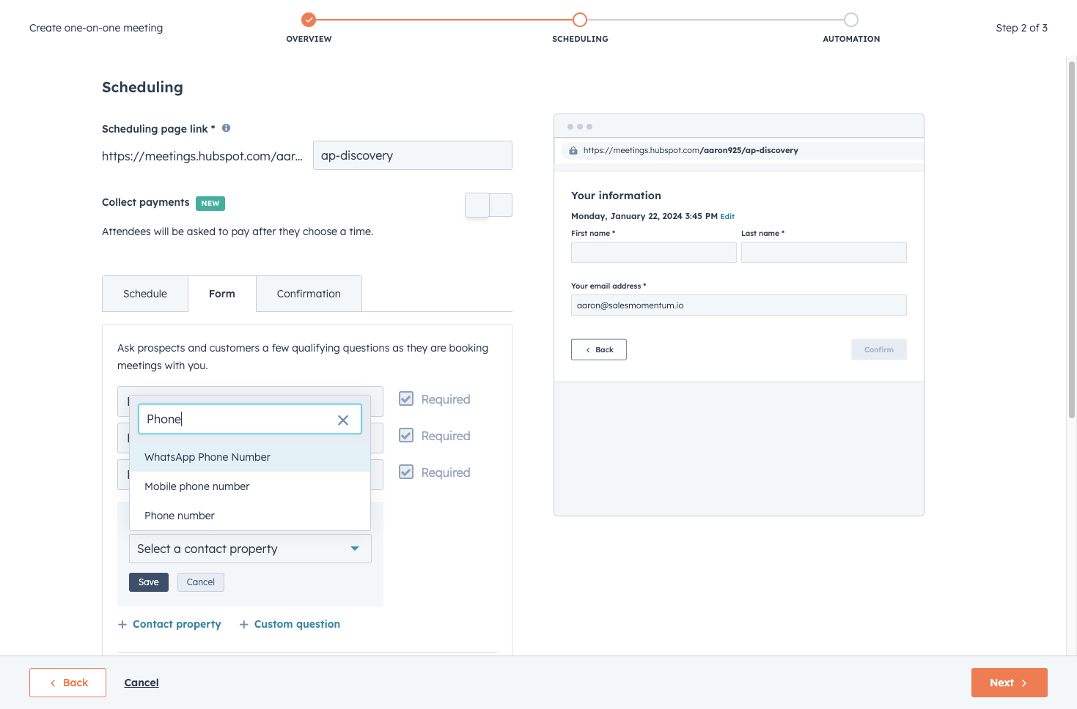Click the underlined Cancel link in footer
Viewport: 1077px width, 709px height.
coord(141,683)
